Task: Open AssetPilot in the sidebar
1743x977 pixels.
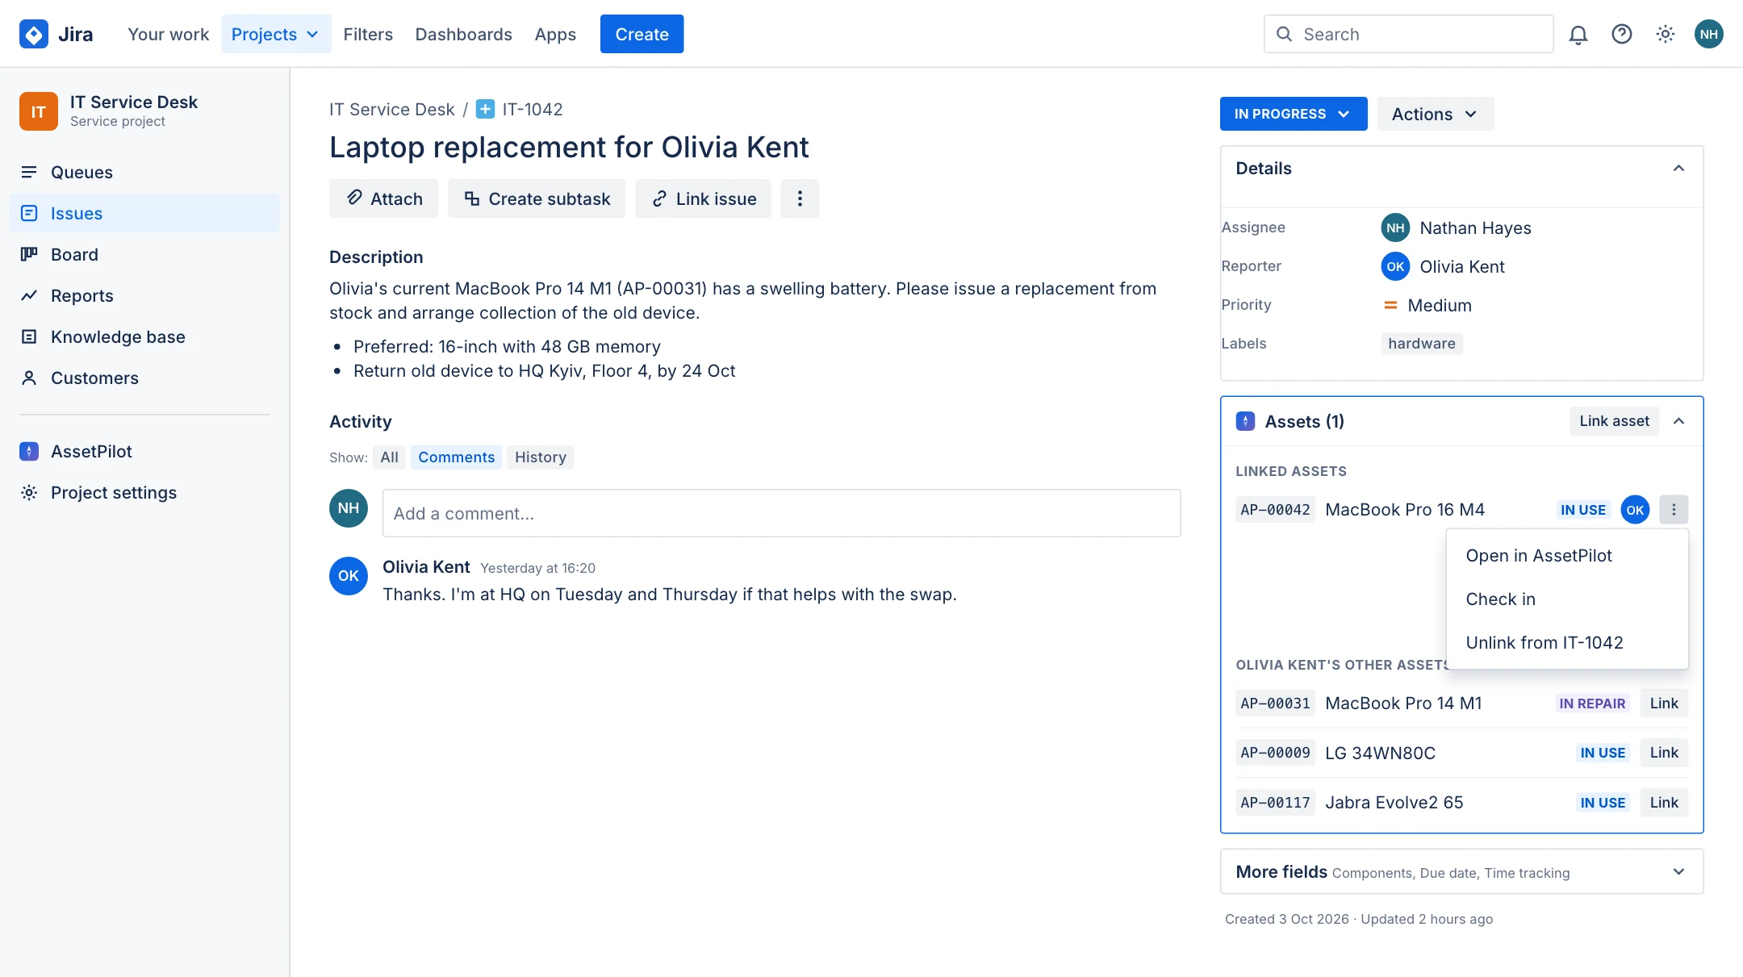Action: [144, 452]
